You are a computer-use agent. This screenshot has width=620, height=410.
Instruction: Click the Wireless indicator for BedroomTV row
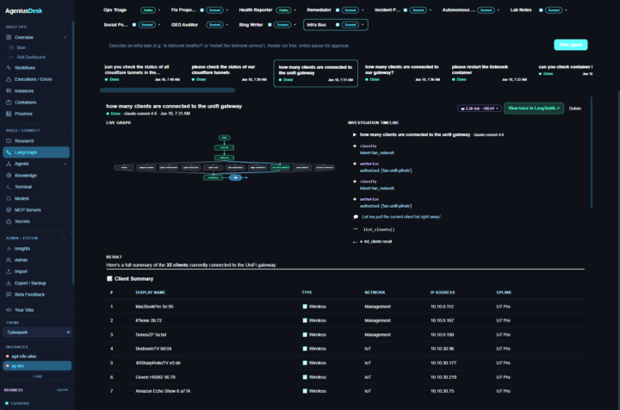[305, 349]
